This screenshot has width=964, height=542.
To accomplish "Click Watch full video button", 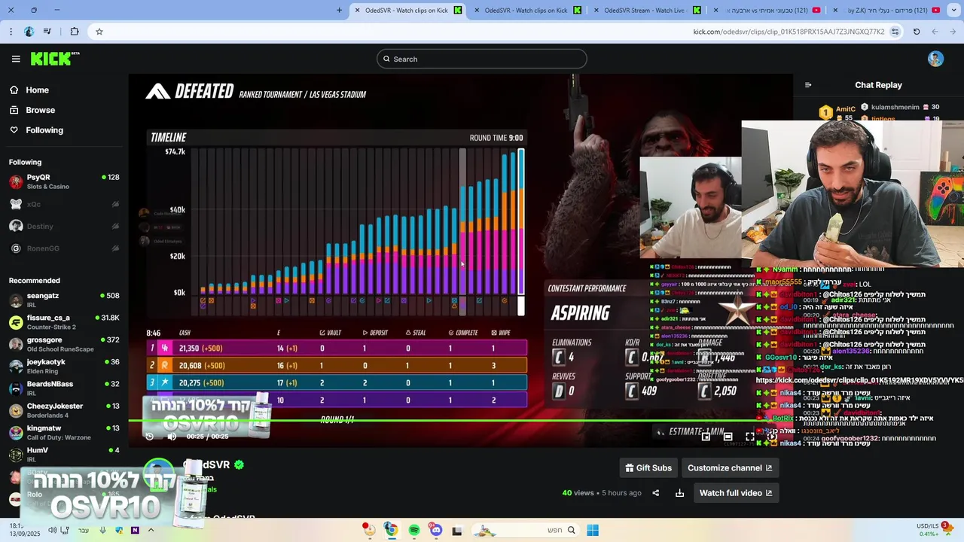I will (x=736, y=493).
